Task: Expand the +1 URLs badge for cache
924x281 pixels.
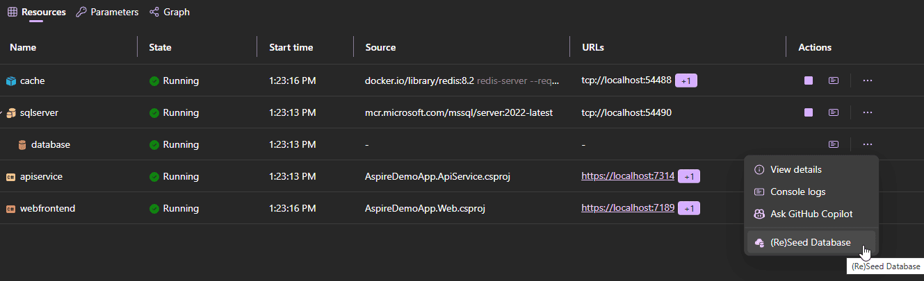Action: click(686, 80)
